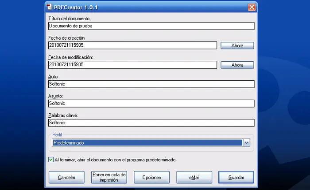Send the PDF via eMail button
310x190 pixels.
(x=194, y=177)
